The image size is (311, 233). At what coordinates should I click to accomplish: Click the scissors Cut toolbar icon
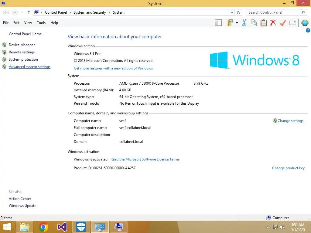tap(244, 22)
